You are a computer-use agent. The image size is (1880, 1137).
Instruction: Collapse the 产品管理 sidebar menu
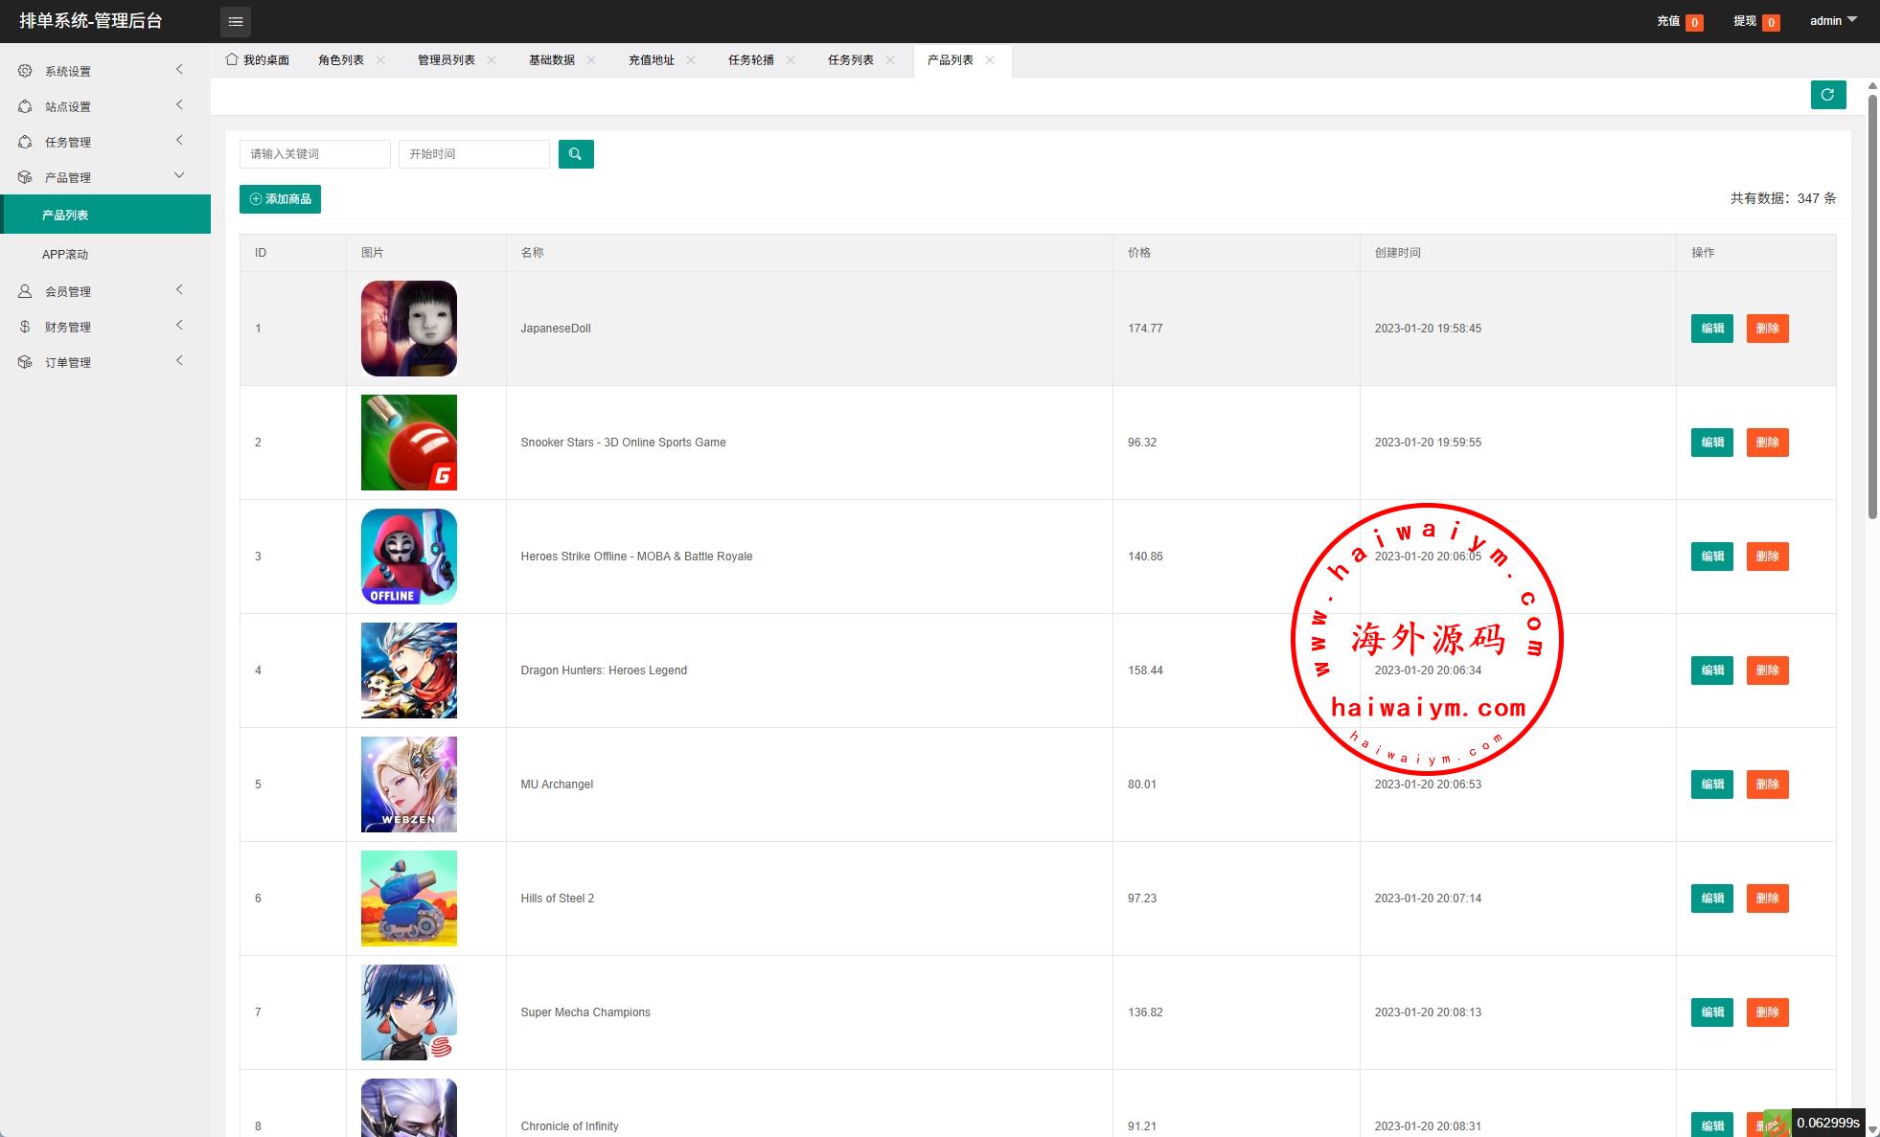[x=67, y=177]
